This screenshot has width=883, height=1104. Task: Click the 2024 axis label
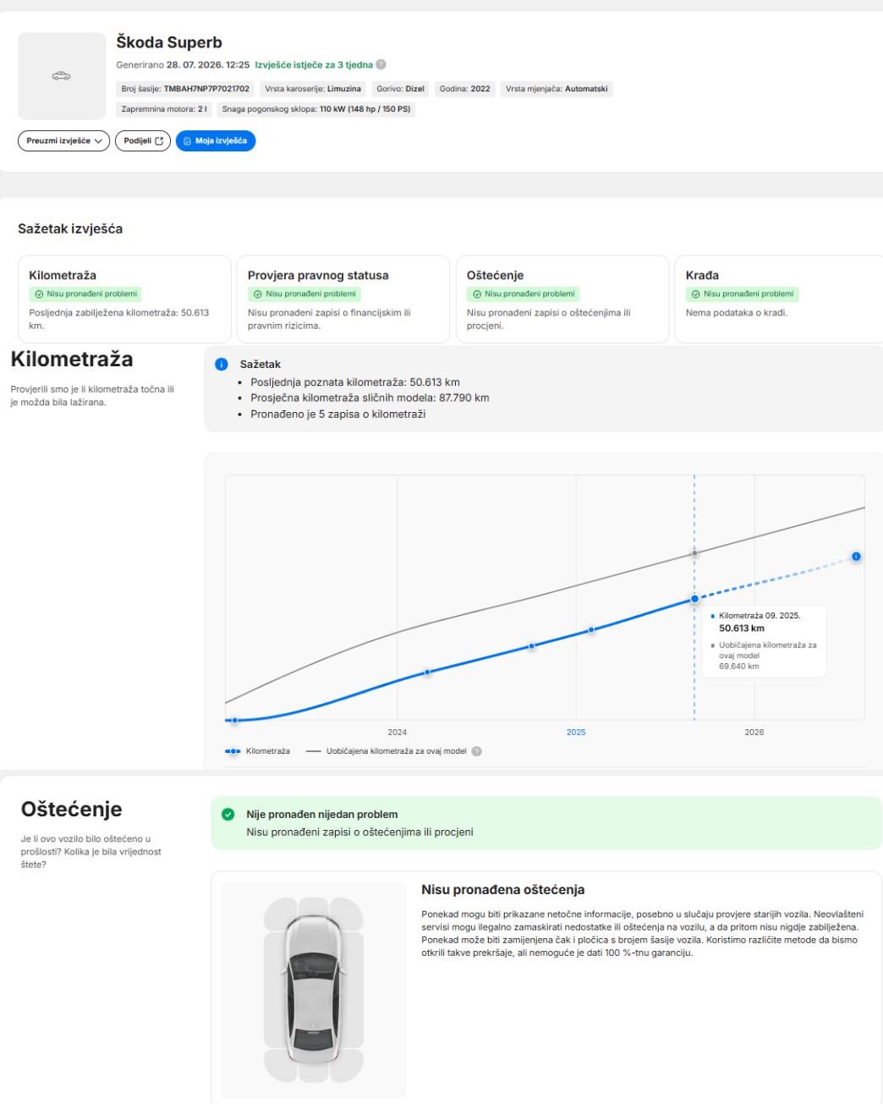[x=397, y=733]
